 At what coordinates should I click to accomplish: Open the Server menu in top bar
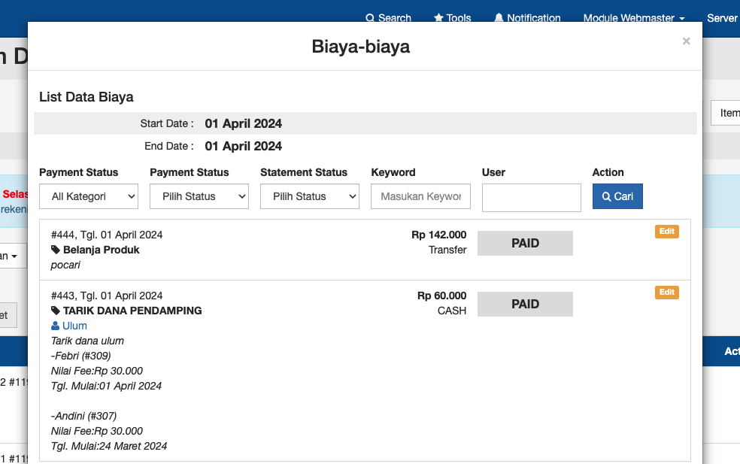[723, 18]
